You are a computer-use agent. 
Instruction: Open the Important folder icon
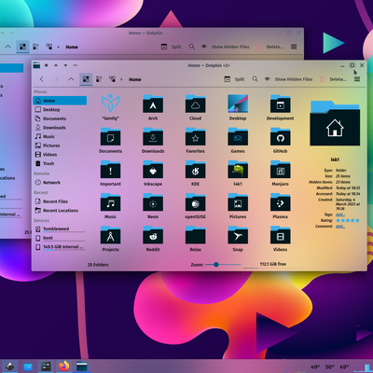pyautogui.click(x=110, y=170)
